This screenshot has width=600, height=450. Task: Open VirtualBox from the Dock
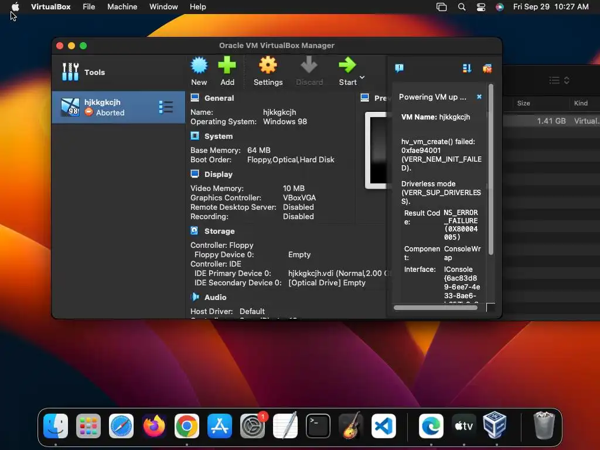(x=495, y=425)
